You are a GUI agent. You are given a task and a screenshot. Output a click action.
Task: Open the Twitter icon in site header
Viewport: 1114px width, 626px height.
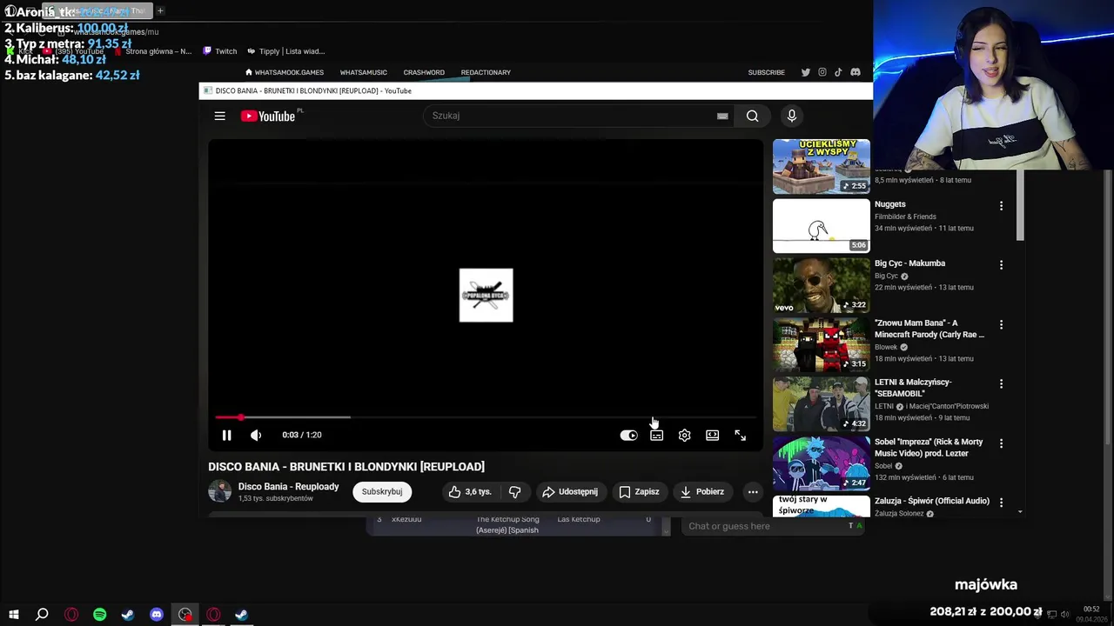[805, 72]
